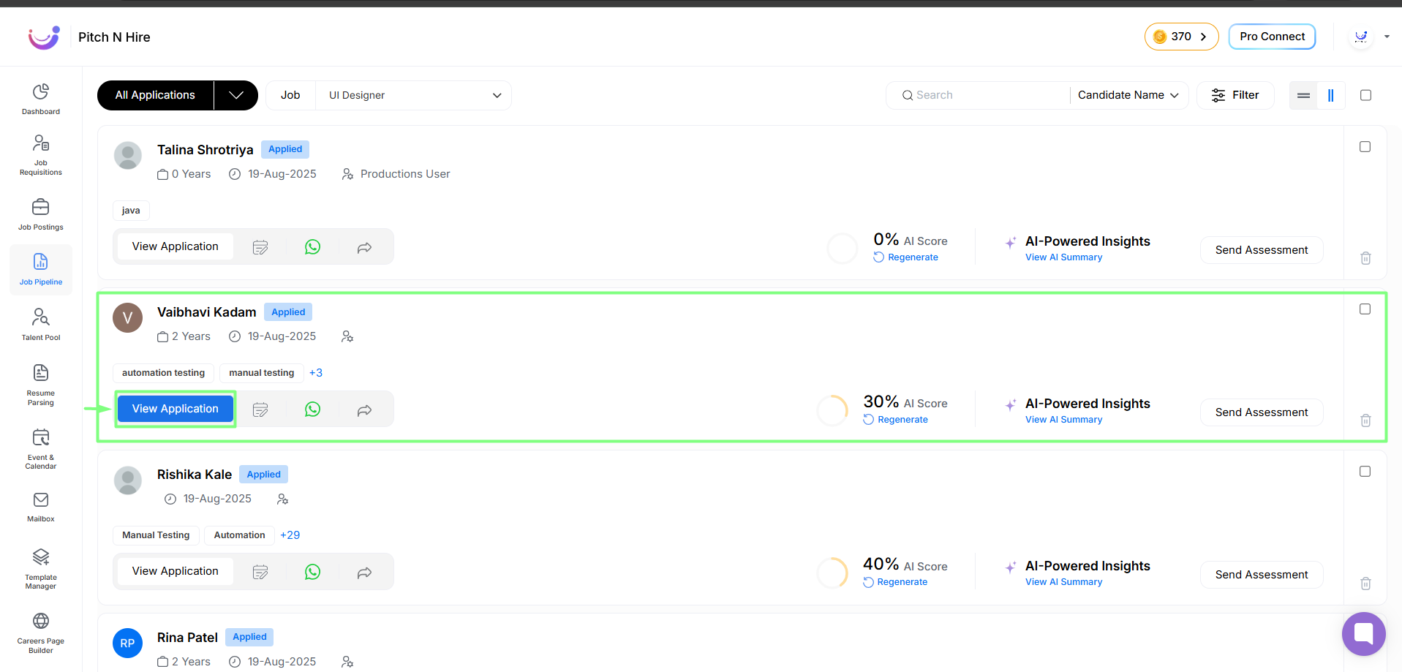
Task: Open the UI Designer job dropdown
Action: point(414,95)
